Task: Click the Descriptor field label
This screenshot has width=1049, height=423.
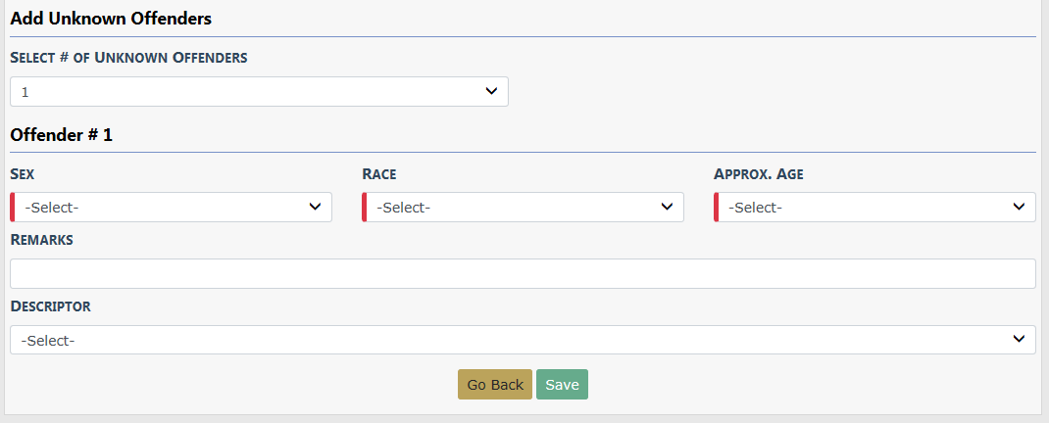Action: (x=51, y=306)
